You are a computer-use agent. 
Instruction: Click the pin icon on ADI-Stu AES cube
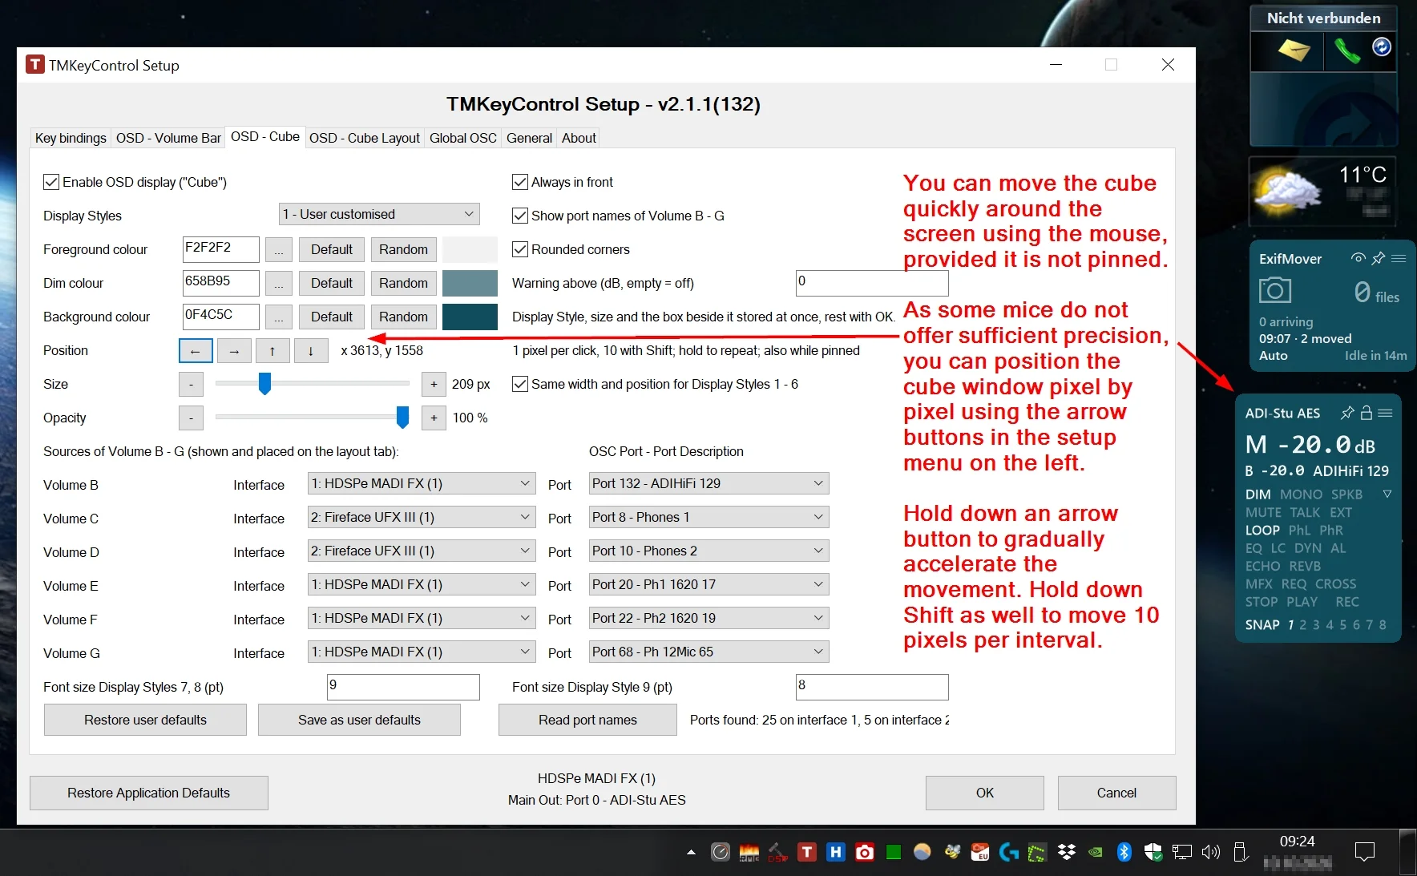(1347, 413)
